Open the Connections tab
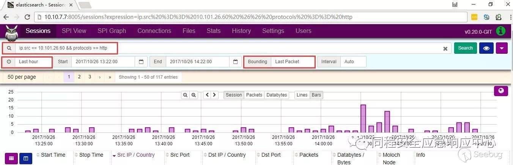Image resolution: width=513 pixels, height=165 pixels. coord(154,31)
